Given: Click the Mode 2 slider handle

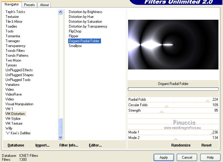Looking at the screenshot, I should pos(176,139).
